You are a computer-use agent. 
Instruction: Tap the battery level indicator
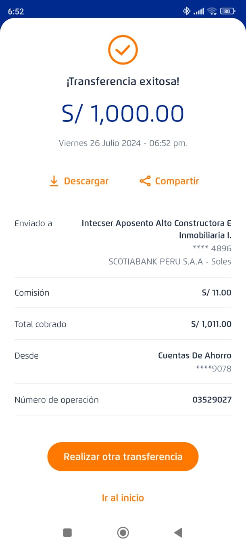(x=227, y=11)
